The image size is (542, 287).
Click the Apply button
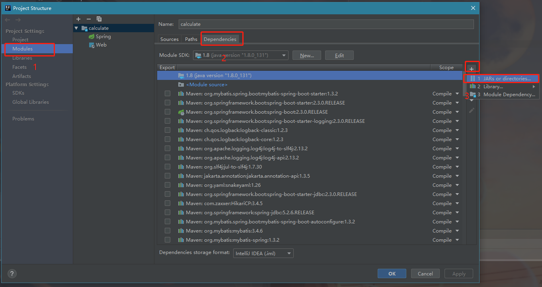click(x=459, y=273)
